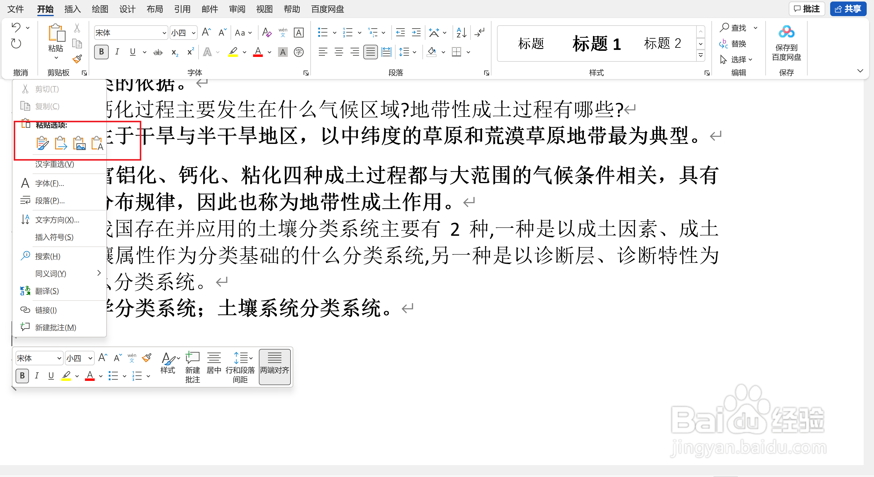Align text left in ribbon
Screen dimensions: 874x477
point(323,52)
